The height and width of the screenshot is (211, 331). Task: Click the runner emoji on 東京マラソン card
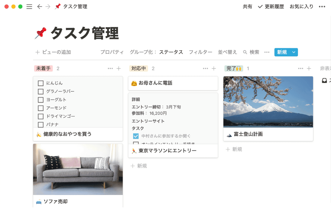[134, 151]
